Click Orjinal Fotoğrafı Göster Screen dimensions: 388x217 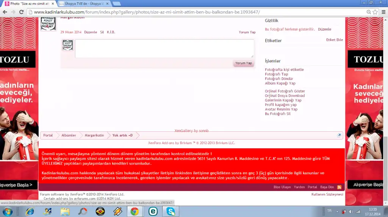[285, 91]
